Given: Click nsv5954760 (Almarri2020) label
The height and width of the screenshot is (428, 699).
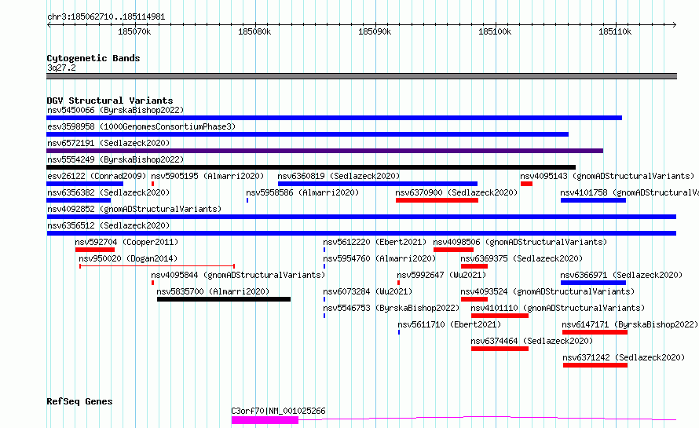Looking at the screenshot, I should [380, 258].
